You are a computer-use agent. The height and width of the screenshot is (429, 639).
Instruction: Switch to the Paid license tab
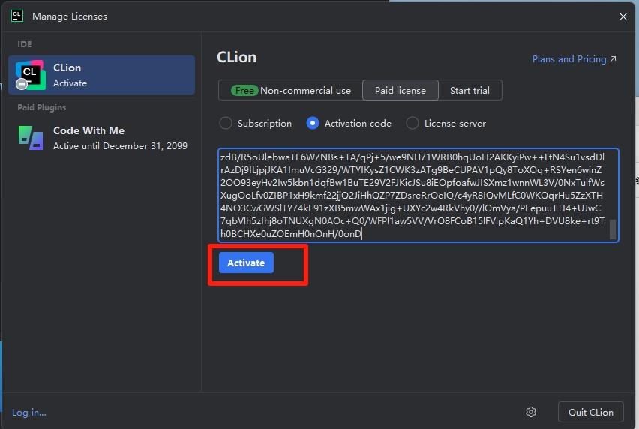(x=400, y=90)
